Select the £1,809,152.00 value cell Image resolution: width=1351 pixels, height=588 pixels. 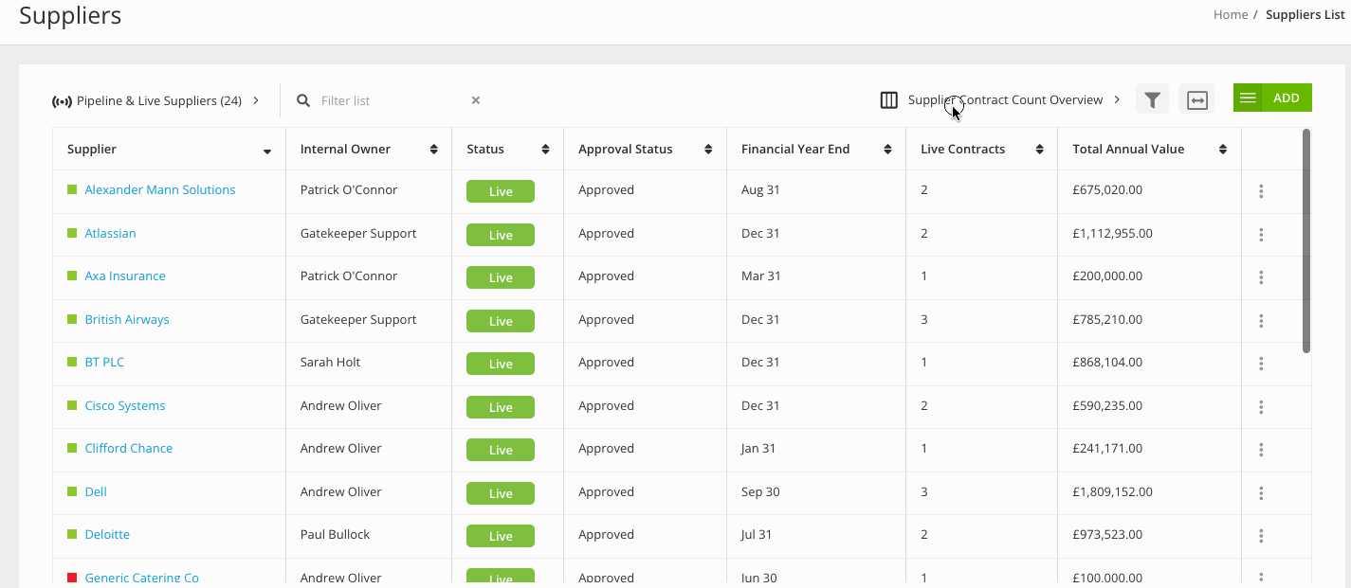click(1112, 491)
